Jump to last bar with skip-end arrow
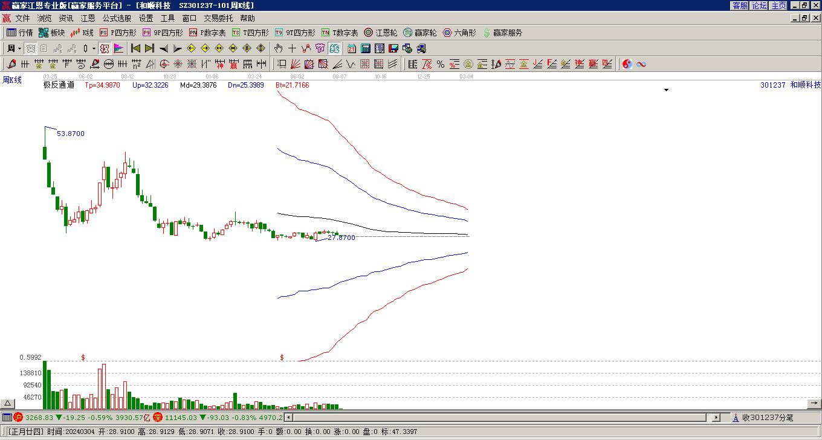 click(149, 48)
